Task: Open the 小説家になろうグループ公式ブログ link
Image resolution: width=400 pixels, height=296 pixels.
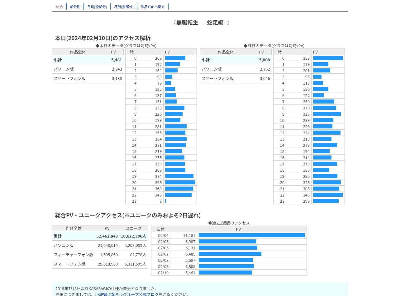Action: point(127,294)
